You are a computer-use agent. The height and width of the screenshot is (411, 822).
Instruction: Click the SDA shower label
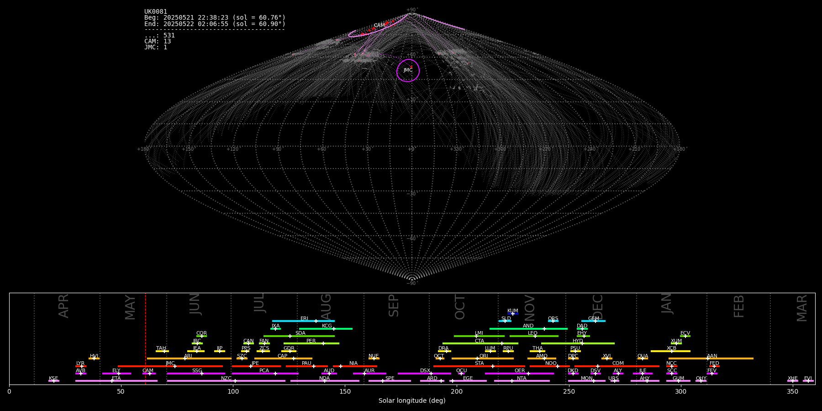coord(300,333)
